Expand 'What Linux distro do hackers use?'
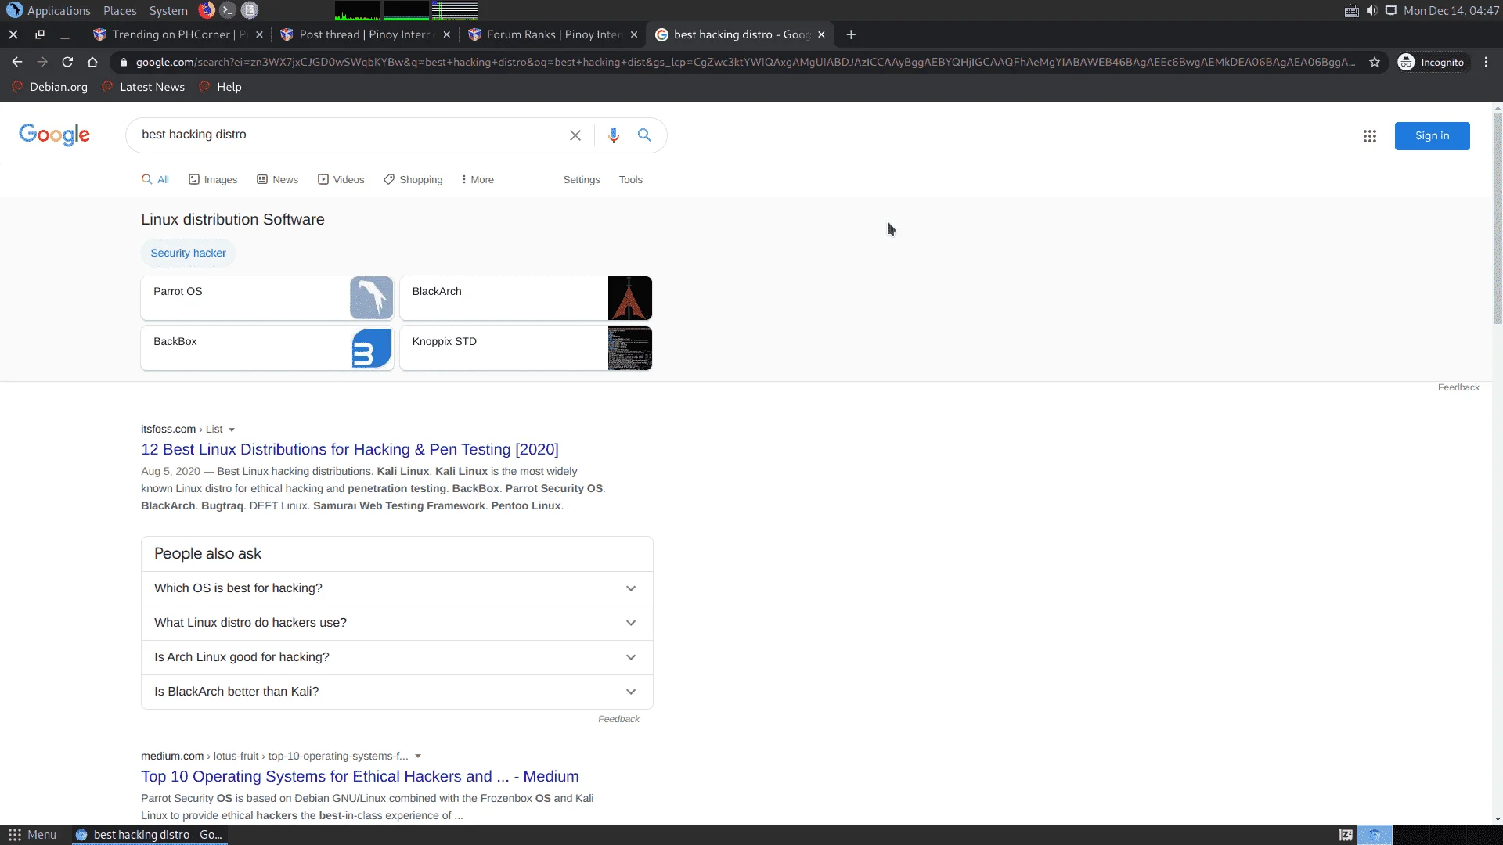 [x=397, y=623]
